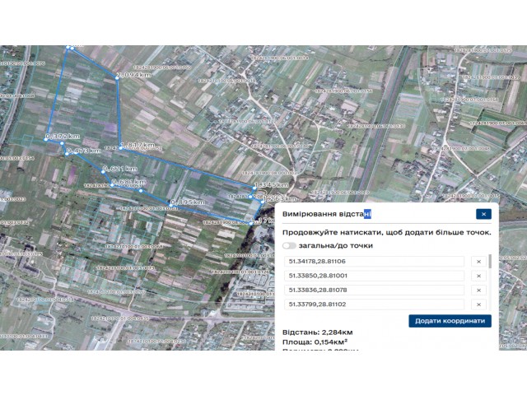Click the 51.33836,28.81078 coordinate field
The image size is (527, 395).
pos(374,290)
